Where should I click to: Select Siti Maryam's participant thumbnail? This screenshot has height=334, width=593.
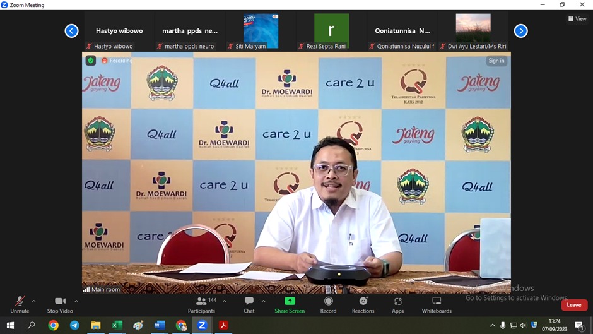coord(261,31)
